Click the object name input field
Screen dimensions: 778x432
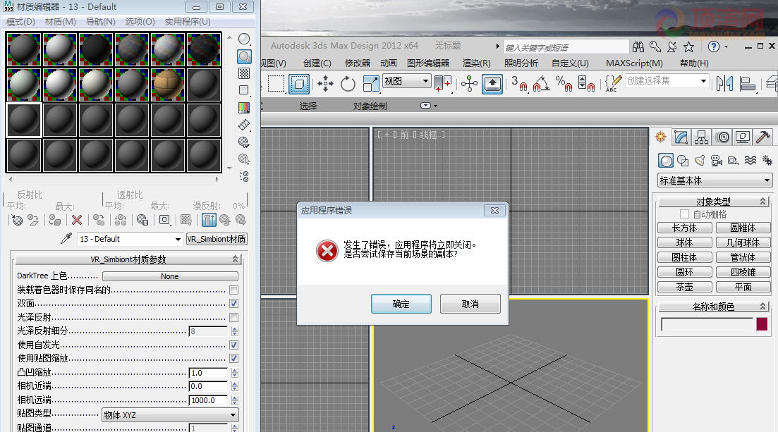coord(707,324)
